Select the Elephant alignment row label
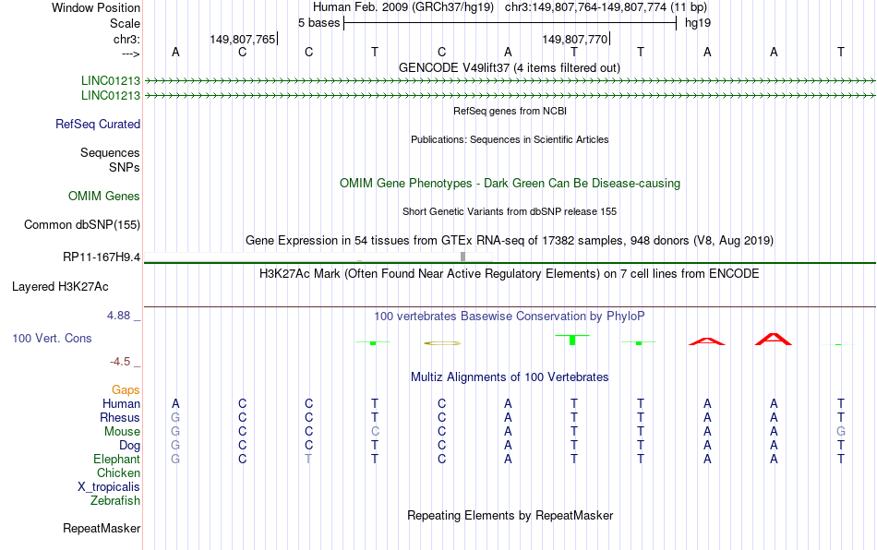Viewport: 877px width, 550px height. [x=116, y=459]
